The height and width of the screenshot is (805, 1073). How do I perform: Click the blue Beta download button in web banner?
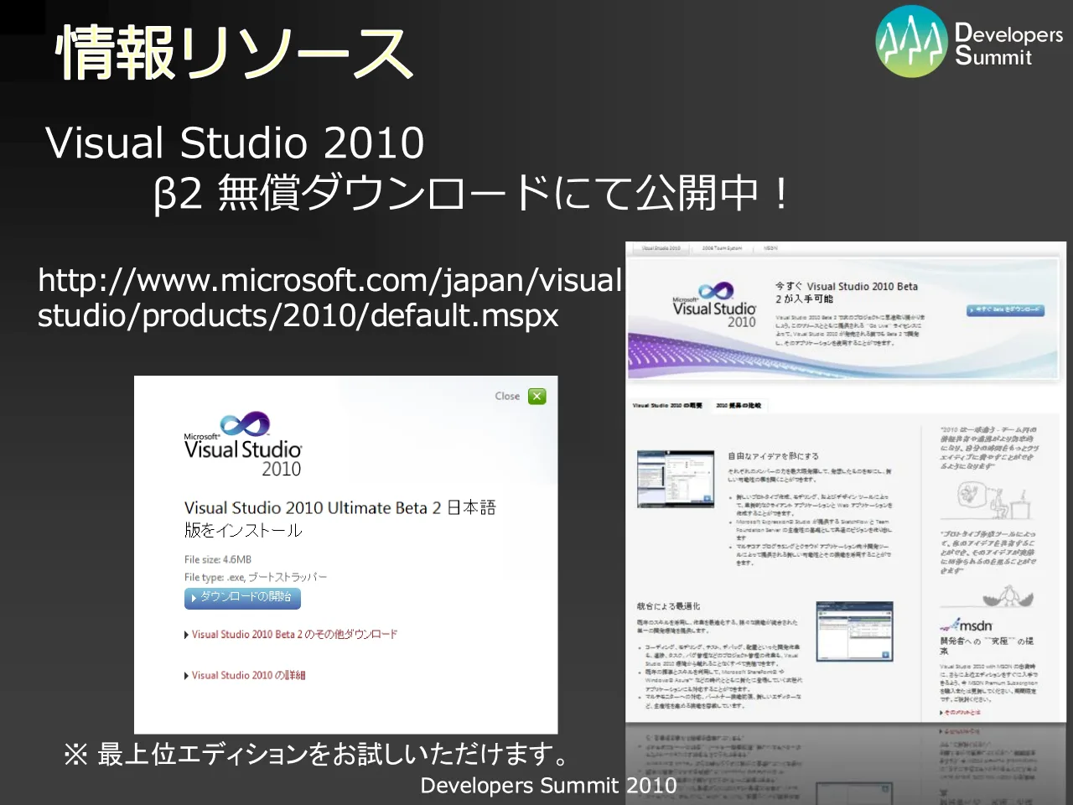coord(1005,309)
